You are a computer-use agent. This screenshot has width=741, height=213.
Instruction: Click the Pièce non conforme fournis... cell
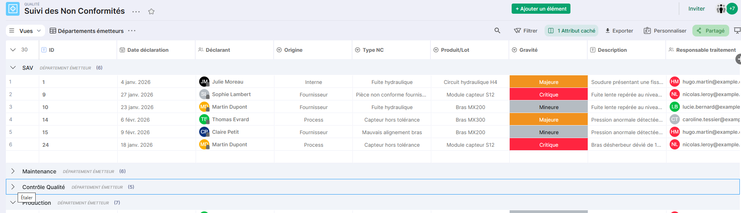pos(392,94)
